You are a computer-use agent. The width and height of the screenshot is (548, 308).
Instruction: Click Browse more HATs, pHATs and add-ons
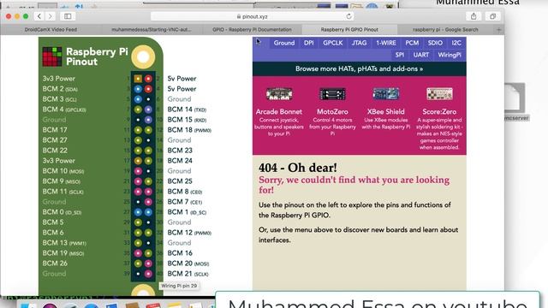360,68
